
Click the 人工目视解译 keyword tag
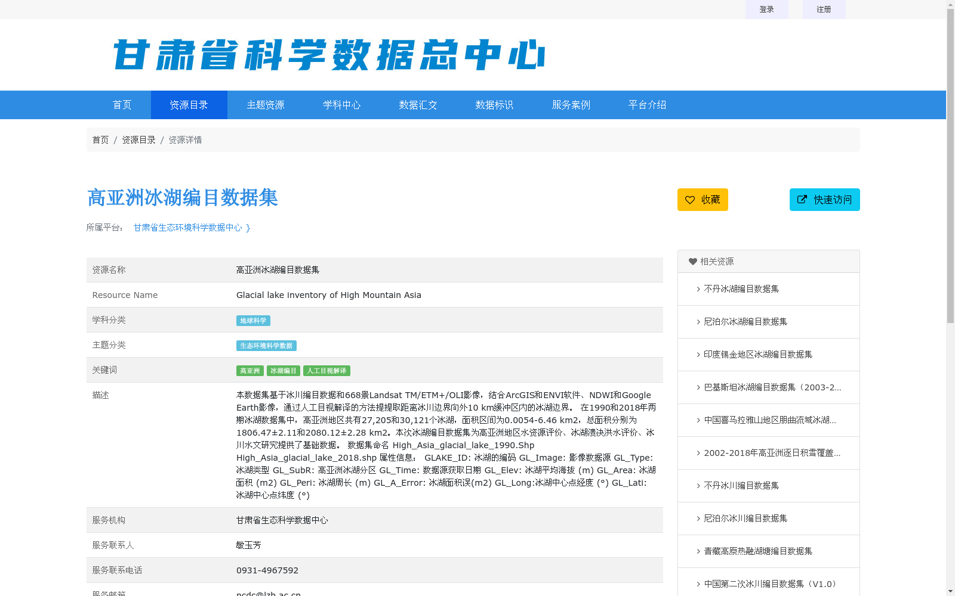tap(326, 371)
